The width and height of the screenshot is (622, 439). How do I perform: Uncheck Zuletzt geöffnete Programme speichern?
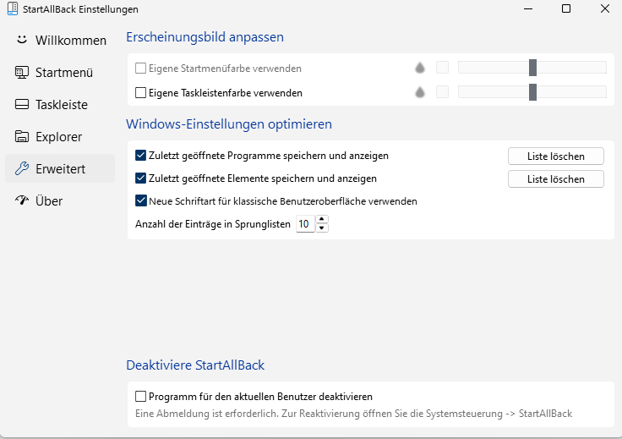coord(141,156)
